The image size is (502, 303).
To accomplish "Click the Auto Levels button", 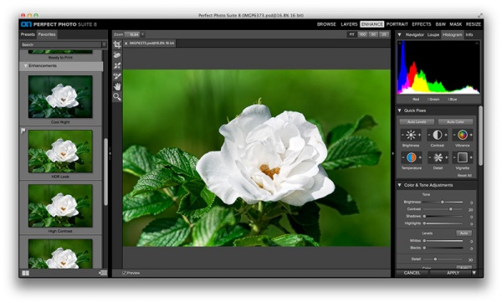I will point(417,121).
